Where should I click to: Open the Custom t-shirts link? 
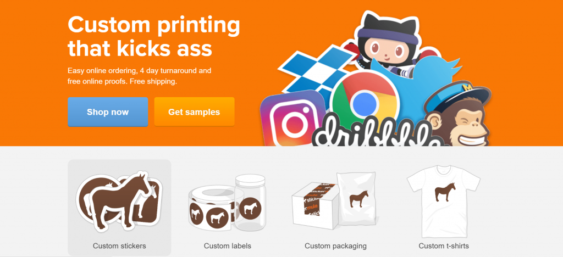444,246
